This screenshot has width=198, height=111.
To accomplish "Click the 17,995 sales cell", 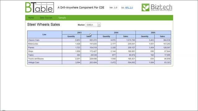I will tap(163, 55).
